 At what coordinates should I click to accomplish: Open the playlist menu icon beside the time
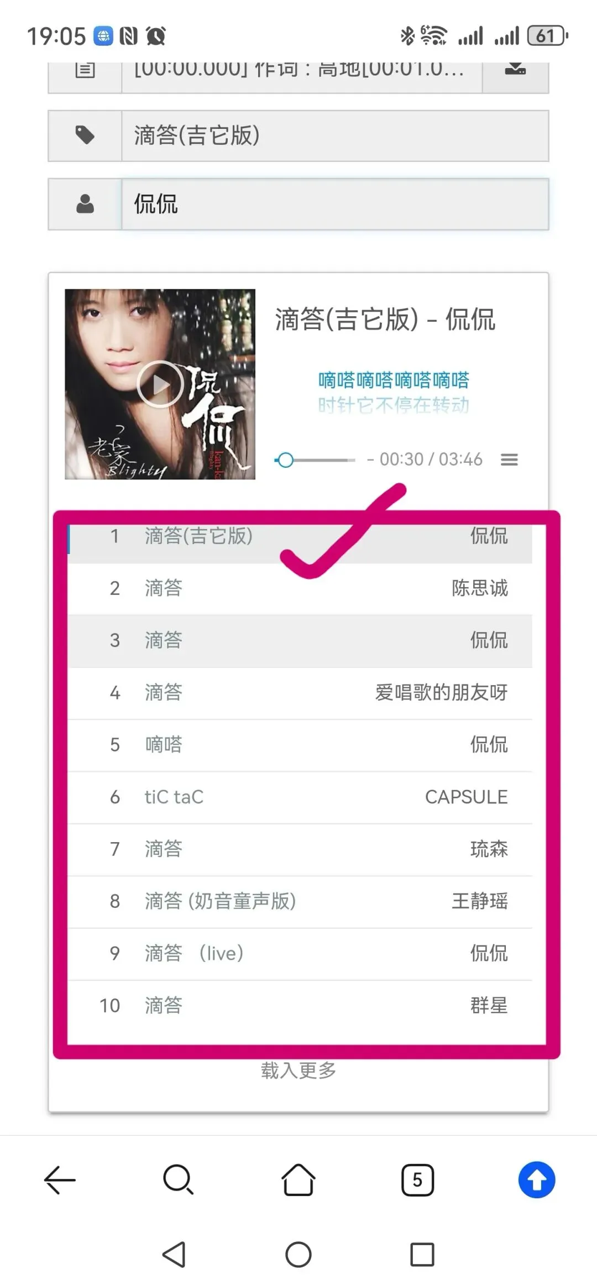point(509,459)
